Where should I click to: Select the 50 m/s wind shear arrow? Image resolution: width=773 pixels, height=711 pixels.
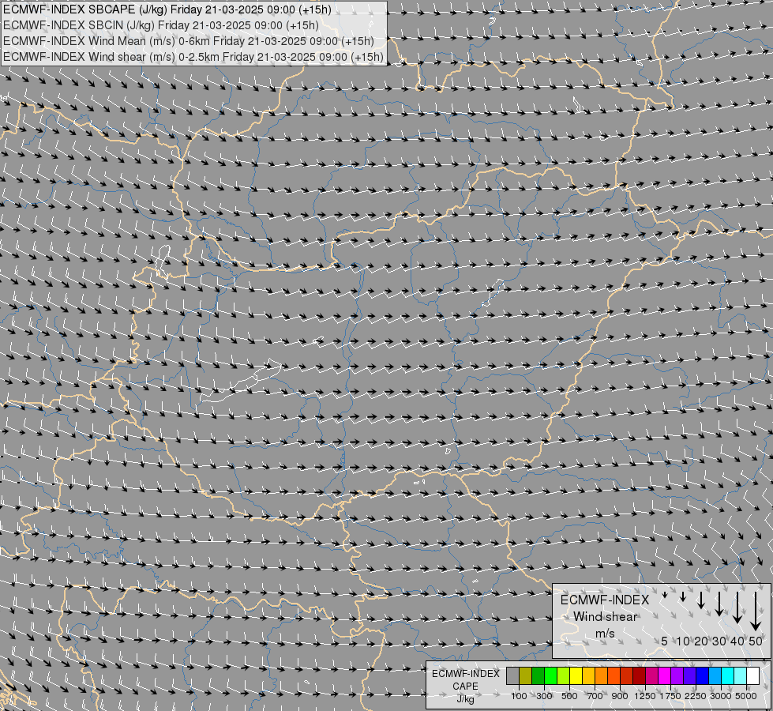point(756,611)
